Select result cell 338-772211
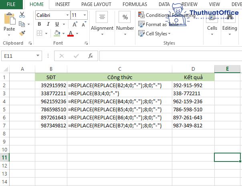The width and height of the screenshot is (242, 186). point(193,93)
